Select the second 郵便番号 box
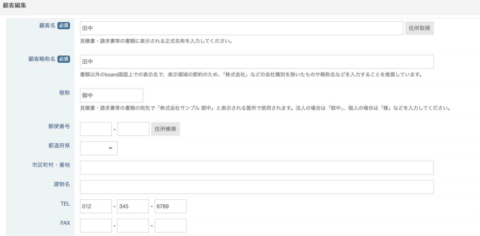This screenshot has height=236, width=480. click(133, 129)
